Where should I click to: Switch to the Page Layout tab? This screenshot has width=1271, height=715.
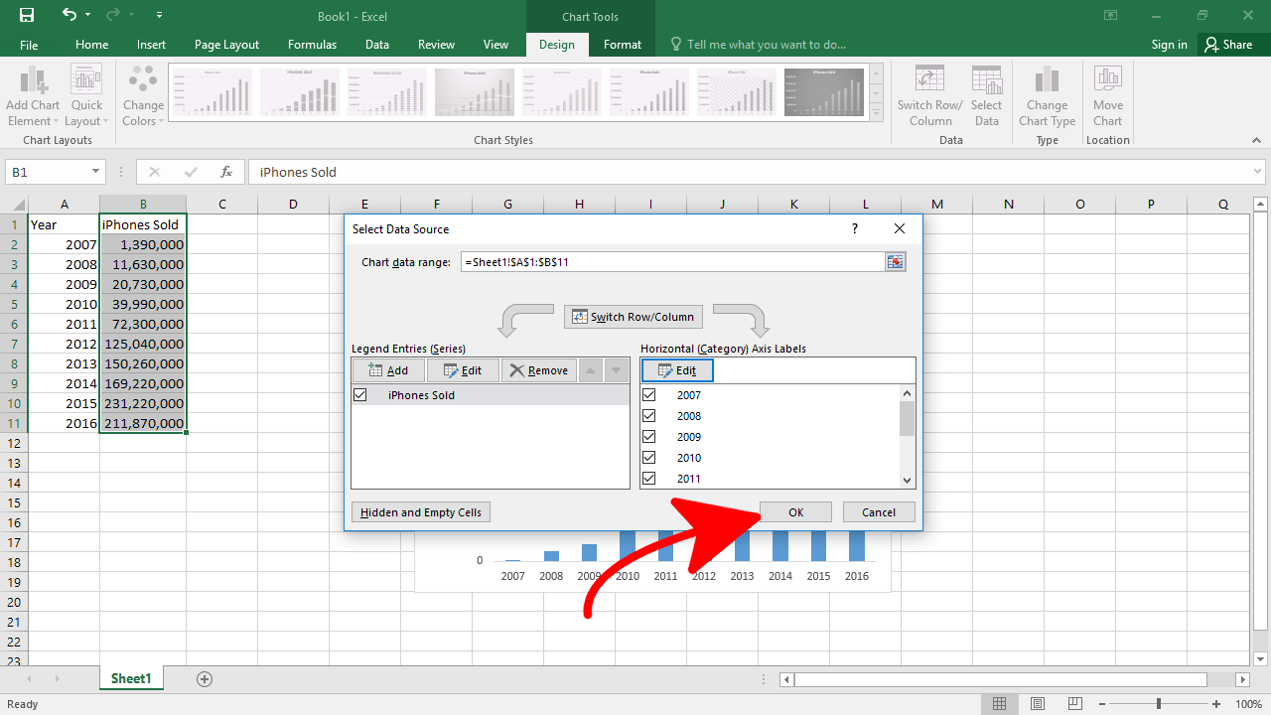(226, 45)
